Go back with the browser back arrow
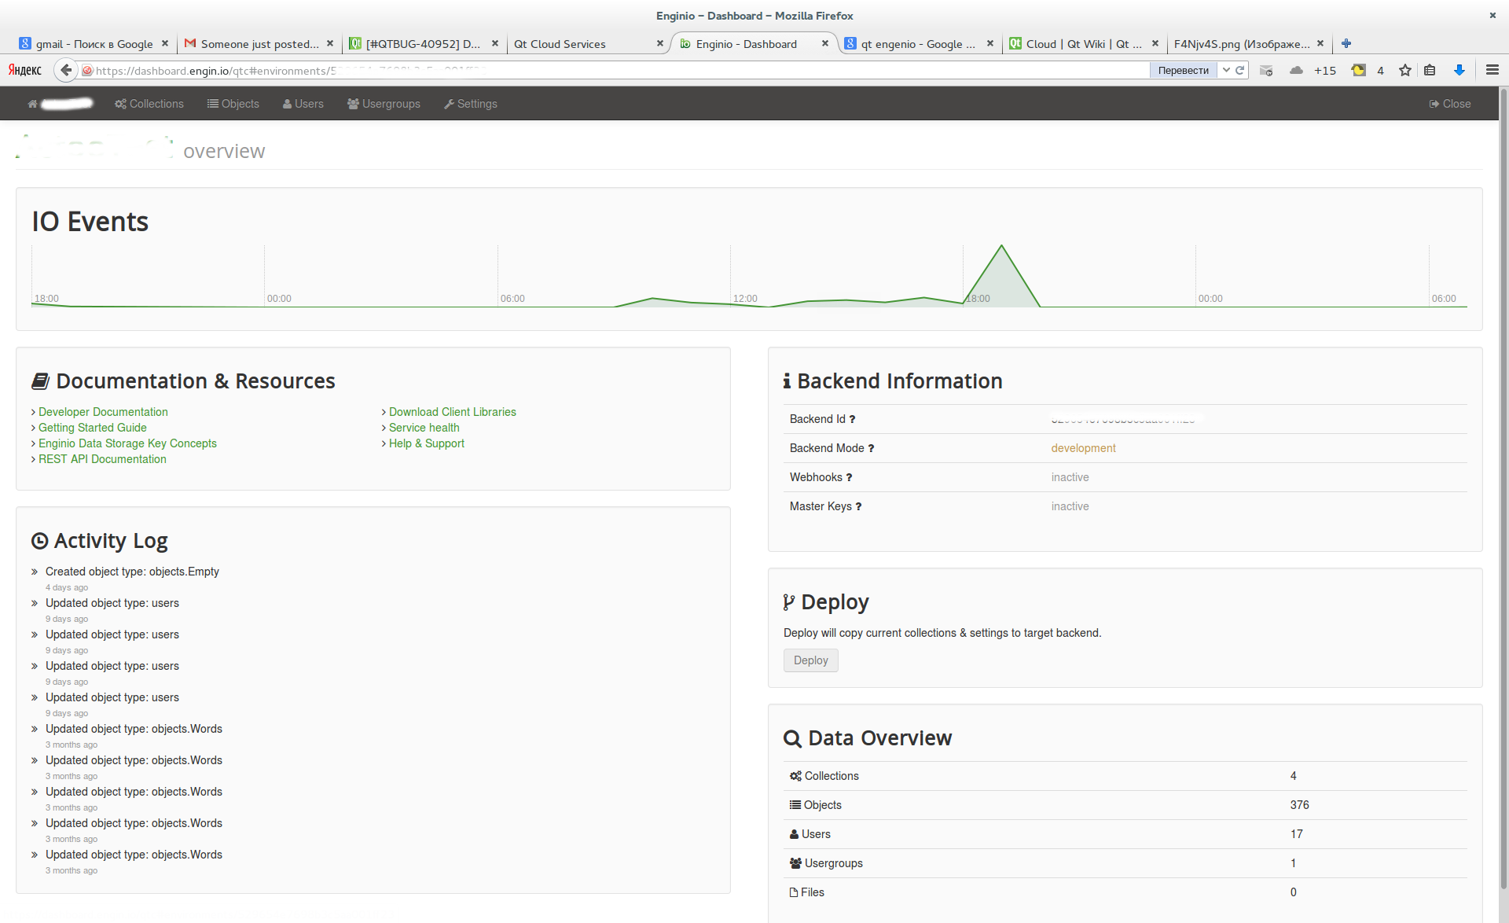1509x923 pixels. [x=66, y=70]
